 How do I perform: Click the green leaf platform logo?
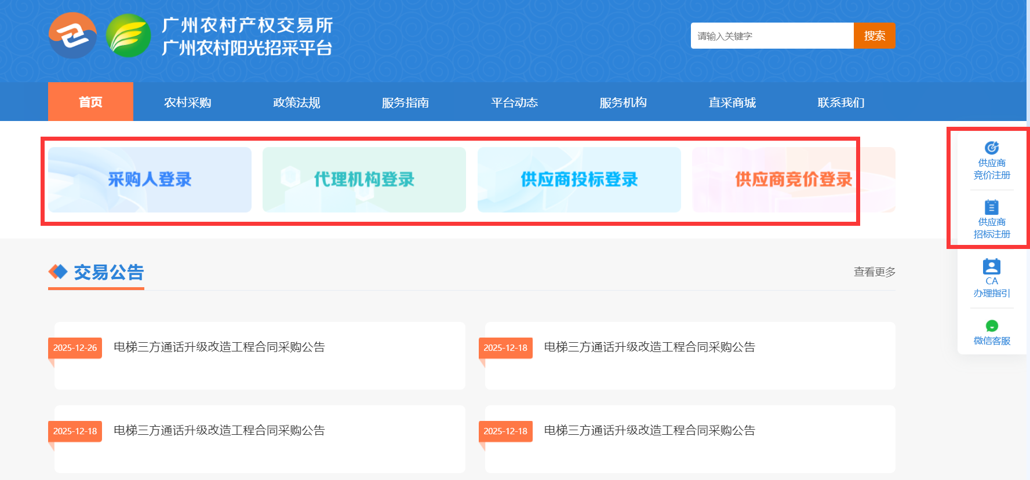point(128,36)
